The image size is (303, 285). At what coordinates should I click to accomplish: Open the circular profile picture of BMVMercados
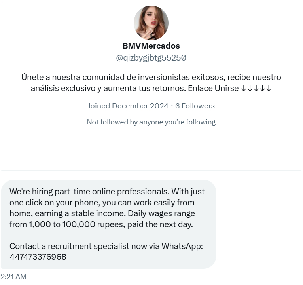[151, 23]
